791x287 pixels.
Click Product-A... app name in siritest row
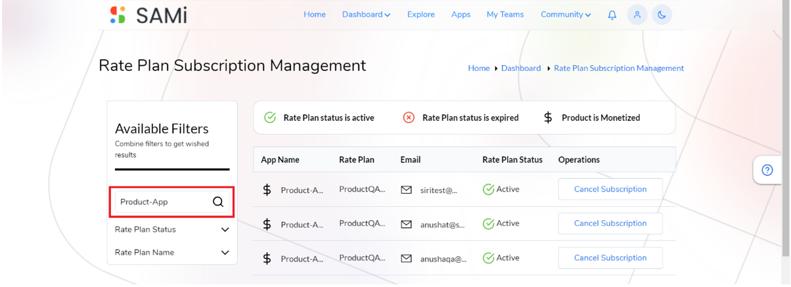tap(302, 190)
